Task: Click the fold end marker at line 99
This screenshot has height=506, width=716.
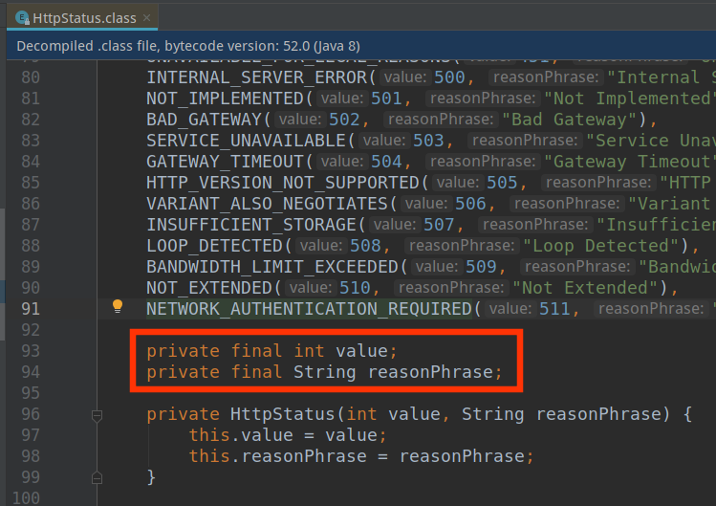Action: tap(97, 476)
